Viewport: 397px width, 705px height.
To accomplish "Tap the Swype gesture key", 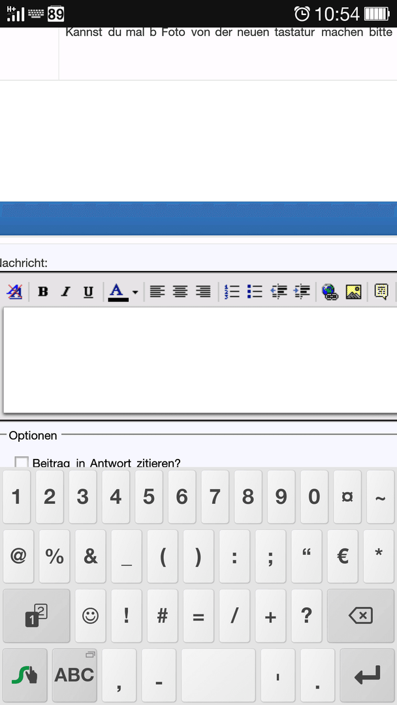I will click(25, 676).
